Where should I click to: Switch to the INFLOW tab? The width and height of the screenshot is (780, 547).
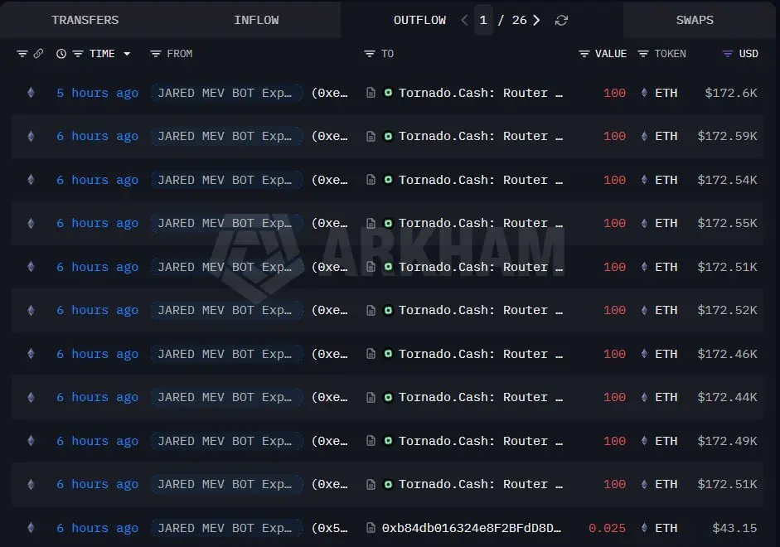pos(256,20)
